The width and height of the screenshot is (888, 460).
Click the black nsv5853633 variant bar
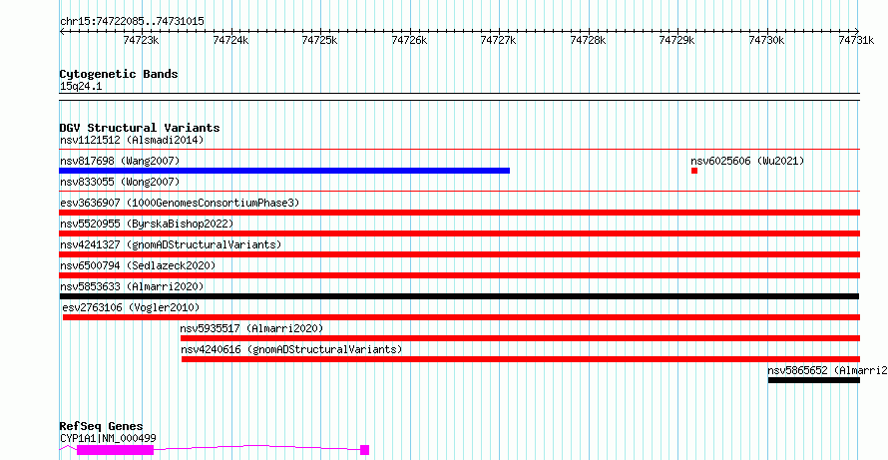click(459, 296)
